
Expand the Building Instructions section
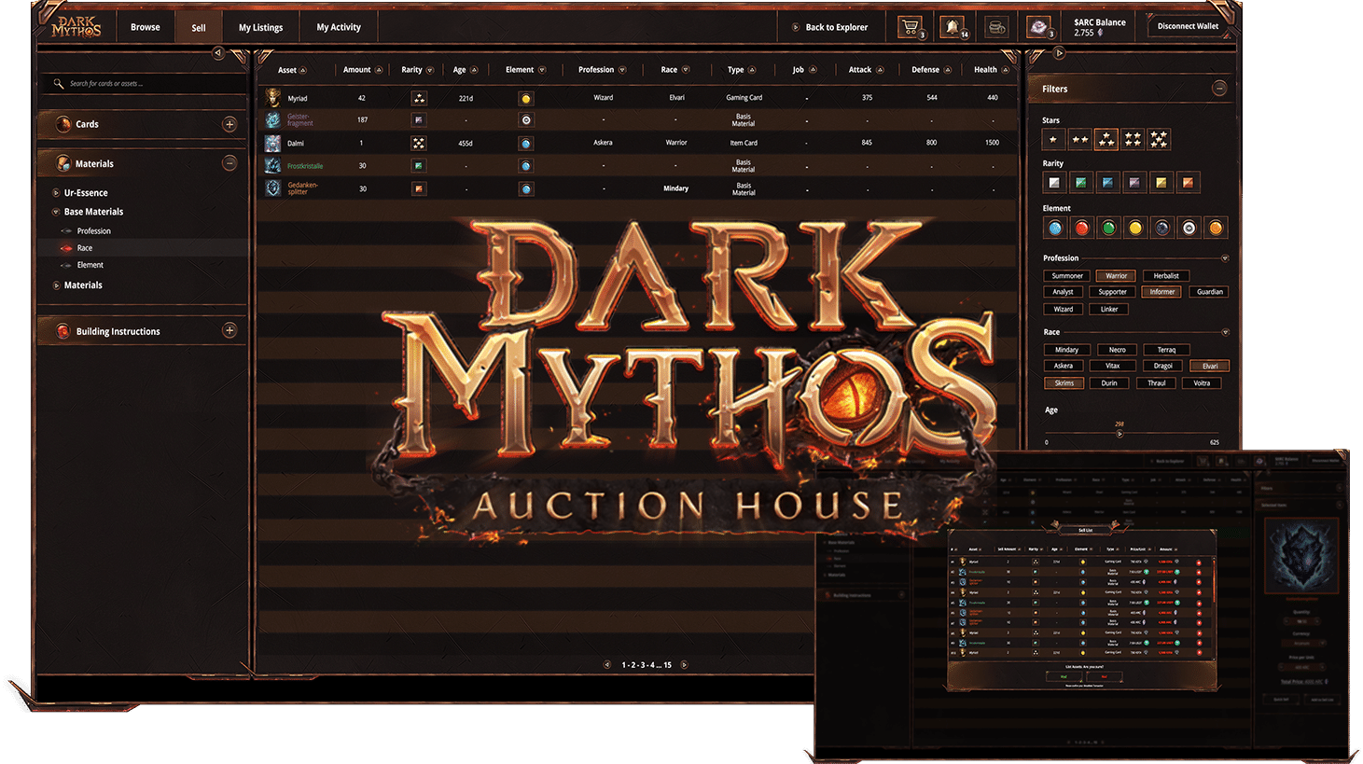click(x=229, y=331)
